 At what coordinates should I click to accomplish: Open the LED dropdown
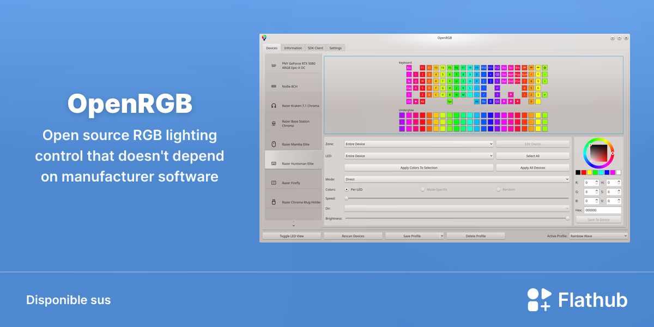pos(419,156)
